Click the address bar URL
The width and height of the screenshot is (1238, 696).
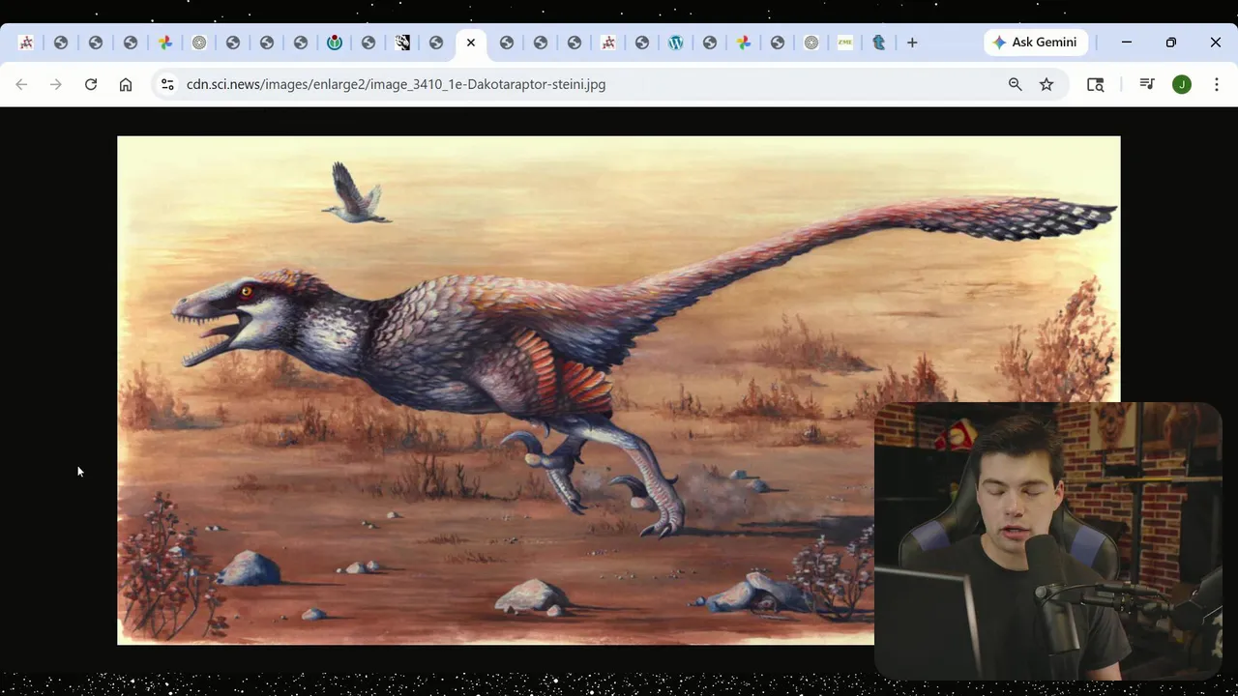point(396,84)
